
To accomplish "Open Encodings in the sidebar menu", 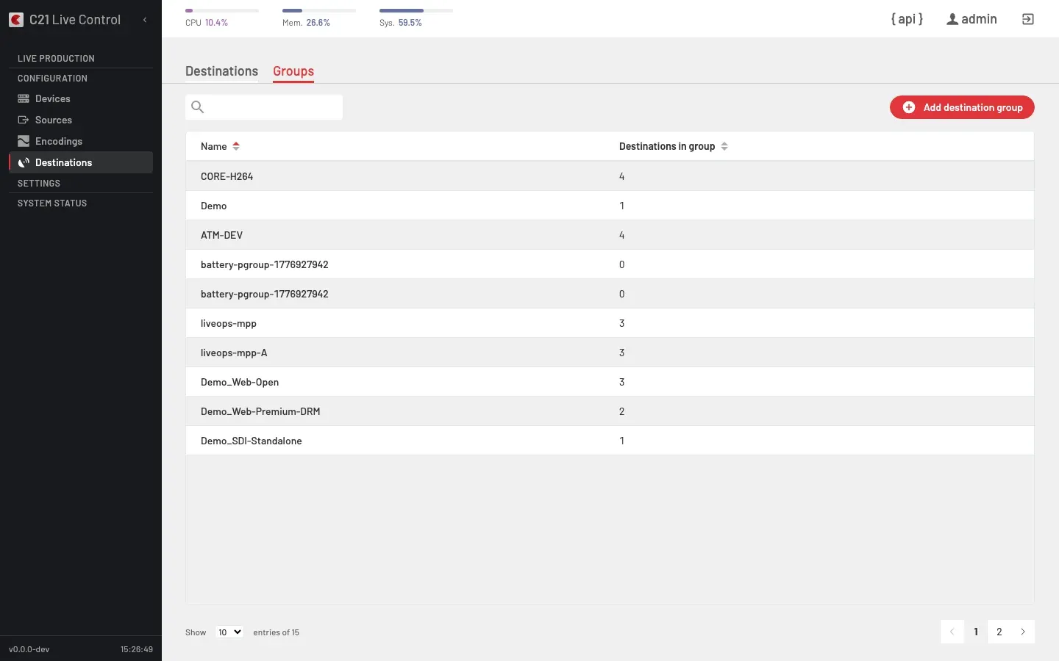I will click(x=81, y=141).
